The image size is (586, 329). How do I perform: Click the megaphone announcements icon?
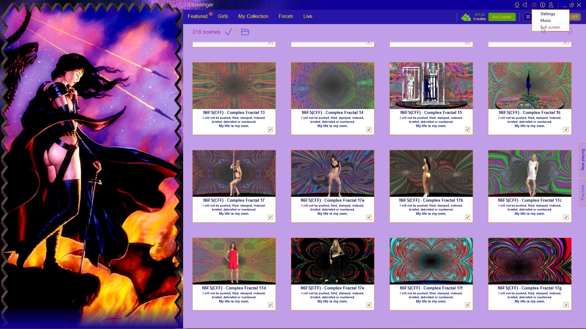coord(525,5)
